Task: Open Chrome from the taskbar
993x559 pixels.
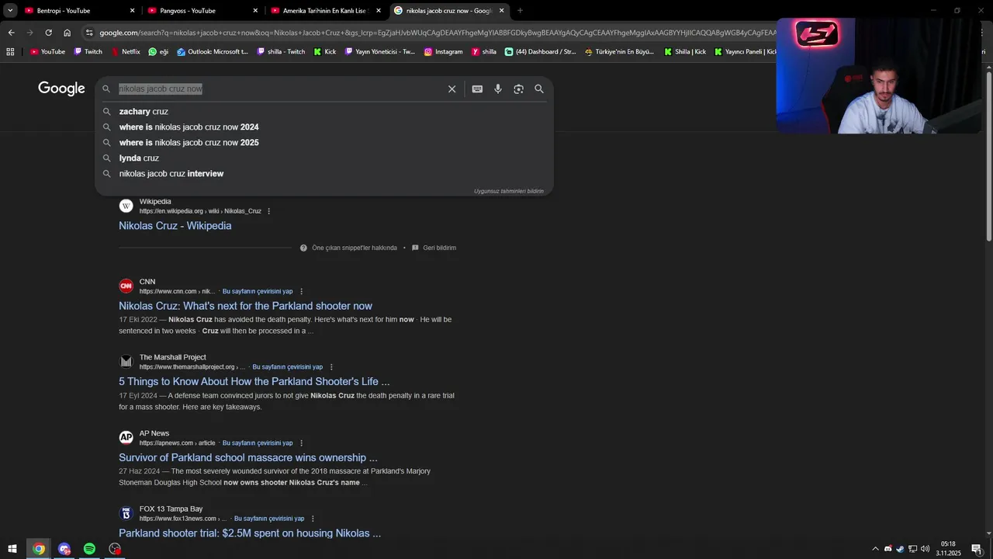Action: [x=38, y=549]
